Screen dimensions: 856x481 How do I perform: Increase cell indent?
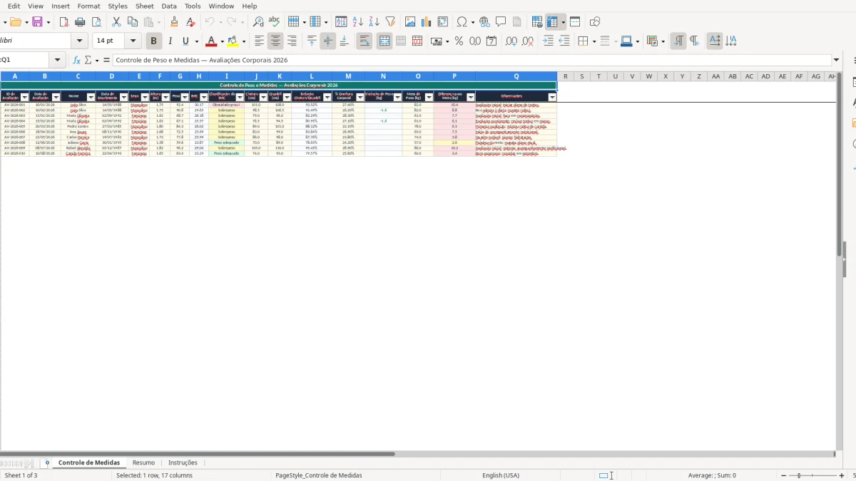pos(548,41)
